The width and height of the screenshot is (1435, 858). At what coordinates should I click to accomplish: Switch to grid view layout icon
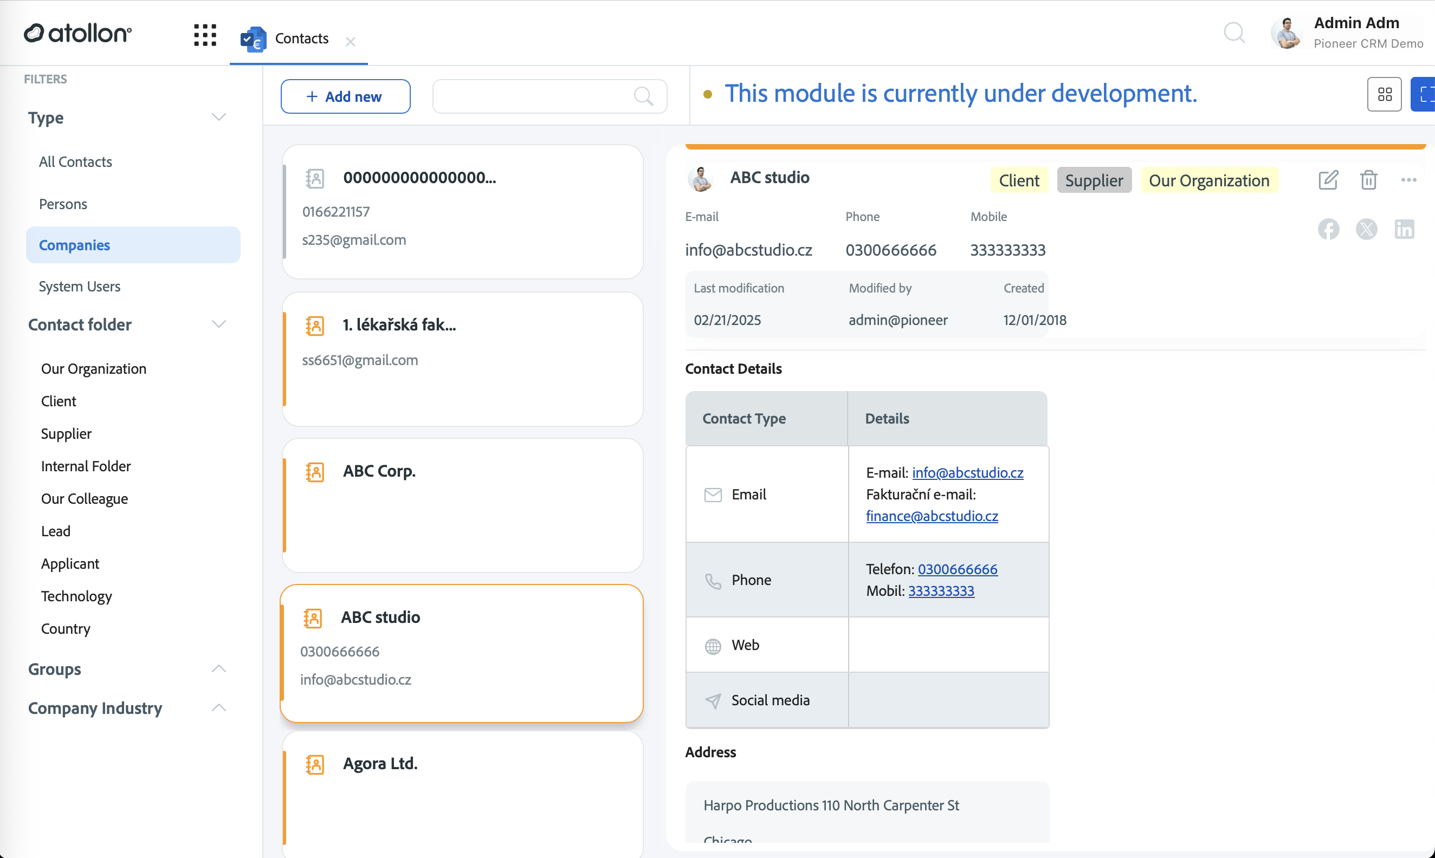tap(1384, 94)
